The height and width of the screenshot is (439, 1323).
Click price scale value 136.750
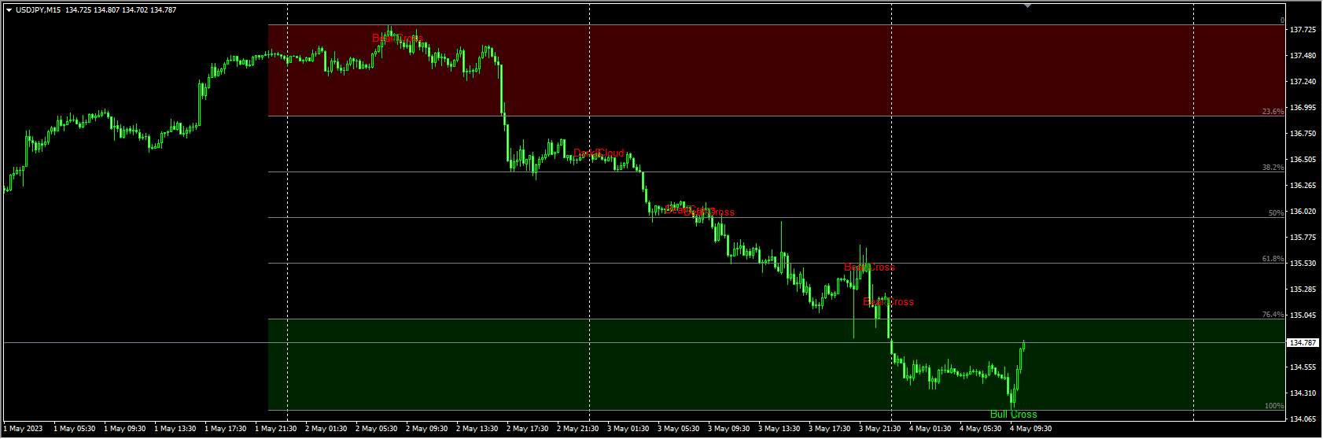(1303, 134)
